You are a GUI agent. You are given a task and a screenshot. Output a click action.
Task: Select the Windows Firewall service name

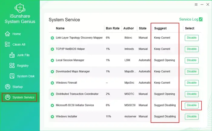coord(66,83)
